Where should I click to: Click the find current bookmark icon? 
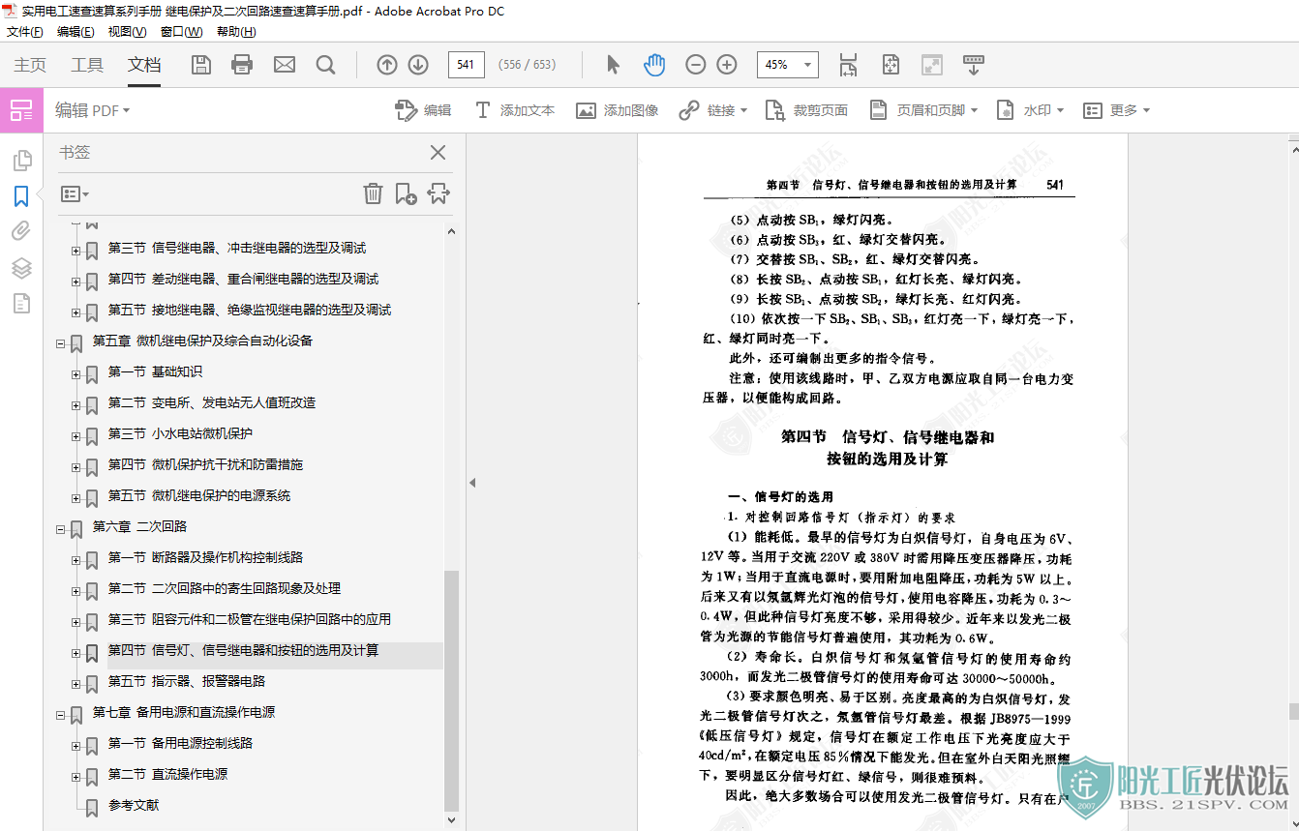(x=438, y=193)
